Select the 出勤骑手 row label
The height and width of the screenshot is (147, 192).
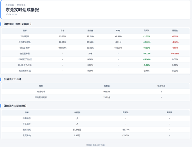click(26, 118)
